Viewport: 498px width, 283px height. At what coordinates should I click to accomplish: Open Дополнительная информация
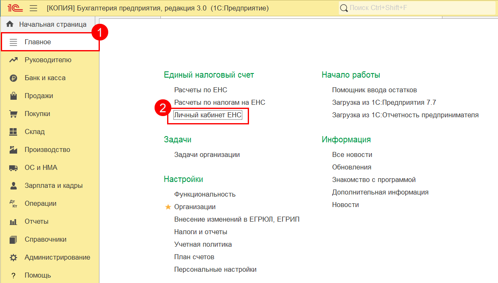380,192
